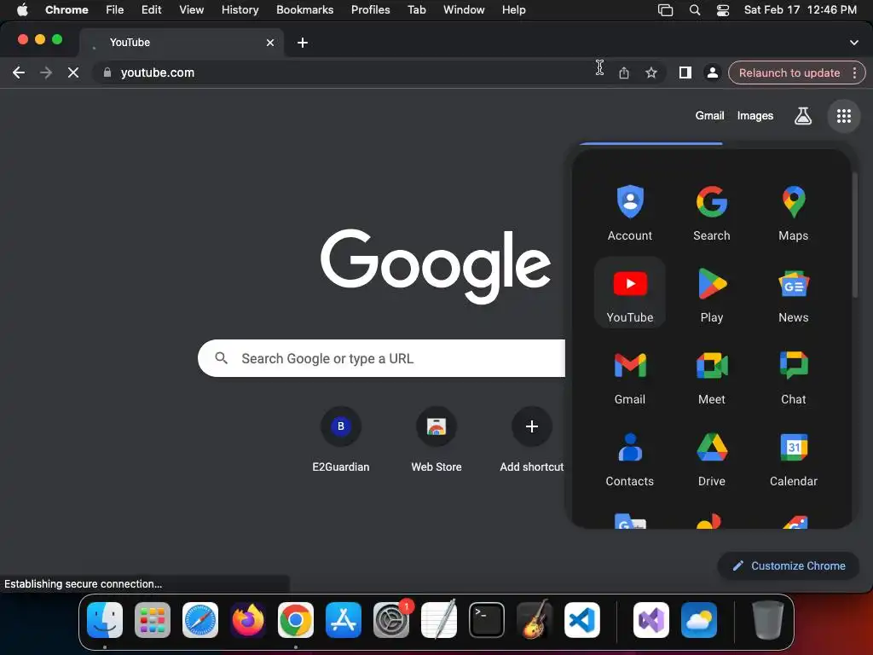Open Safari from the Dock

[199, 620]
